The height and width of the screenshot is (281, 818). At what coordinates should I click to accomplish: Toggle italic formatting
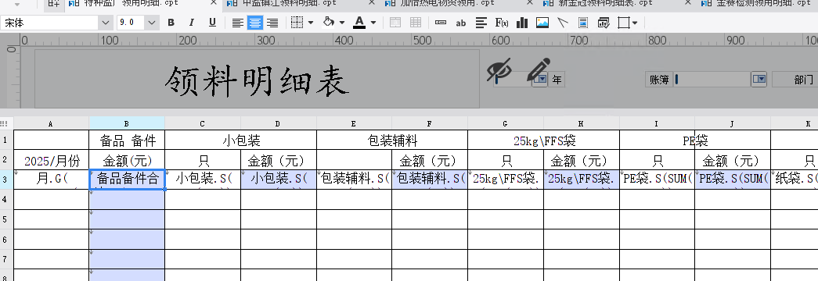pyautogui.click(x=192, y=23)
